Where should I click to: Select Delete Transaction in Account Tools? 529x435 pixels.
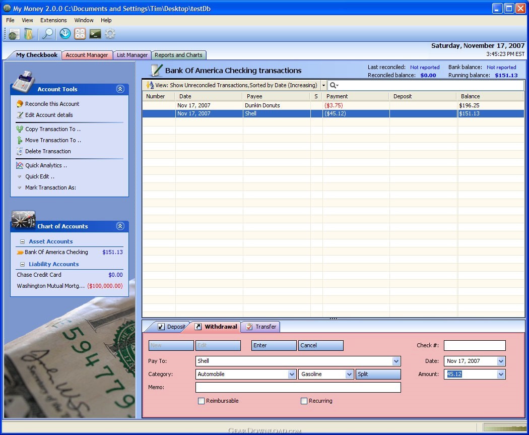48,151
